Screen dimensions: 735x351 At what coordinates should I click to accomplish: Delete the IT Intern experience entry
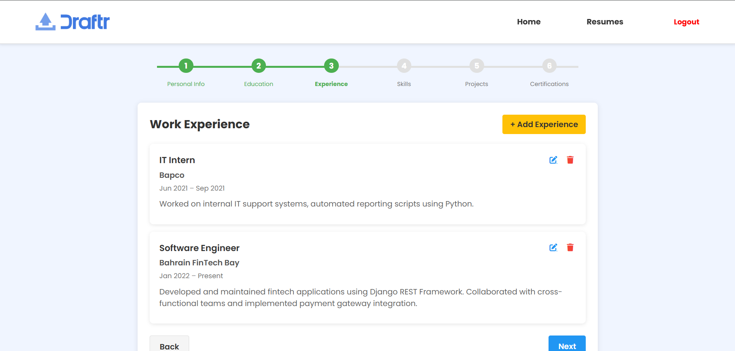(570, 160)
